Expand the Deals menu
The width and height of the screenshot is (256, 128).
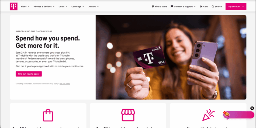pos(63,6)
